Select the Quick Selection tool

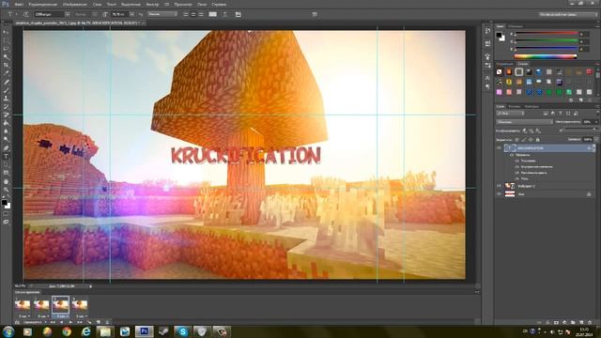coord(6,57)
